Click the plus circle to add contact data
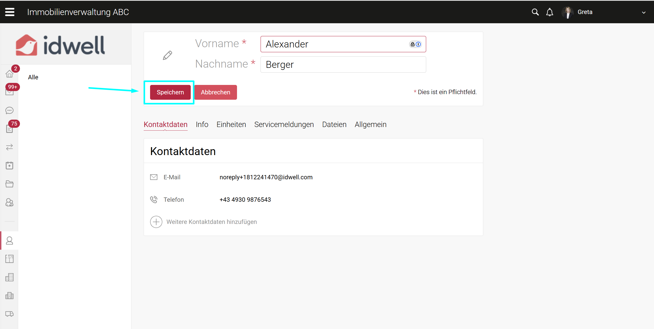Image resolution: width=654 pixels, height=329 pixels. pyautogui.click(x=156, y=222)
